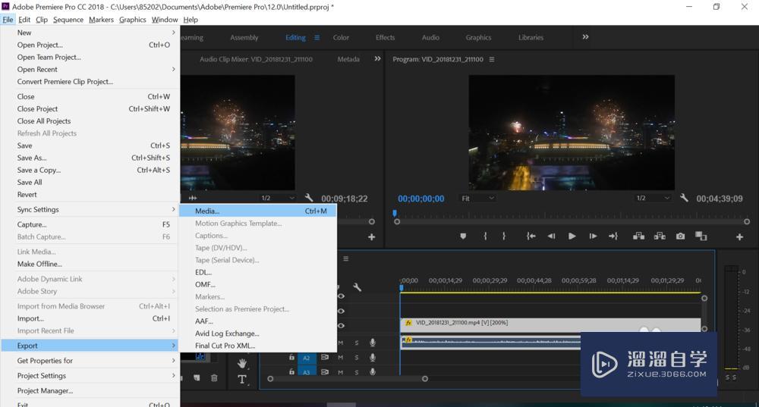The height and width of the screenshot is (407, 759).
Task: Click the Lift button
Action: (x=638, y=236)
